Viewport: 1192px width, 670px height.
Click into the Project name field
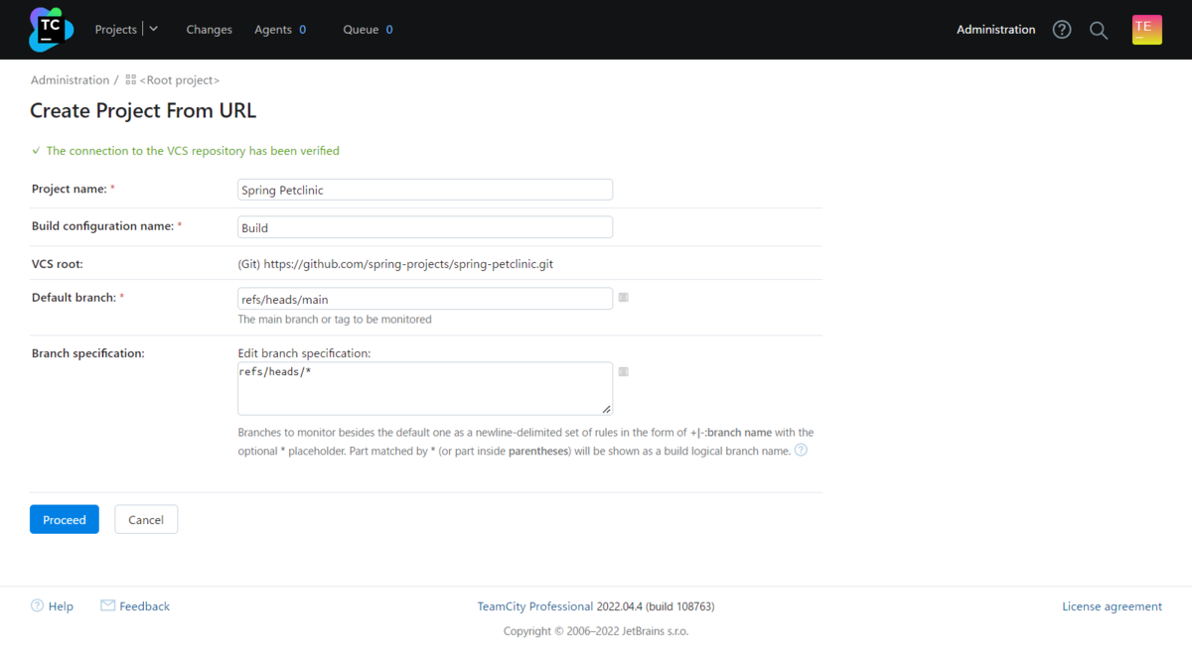[x=425, y=190]
